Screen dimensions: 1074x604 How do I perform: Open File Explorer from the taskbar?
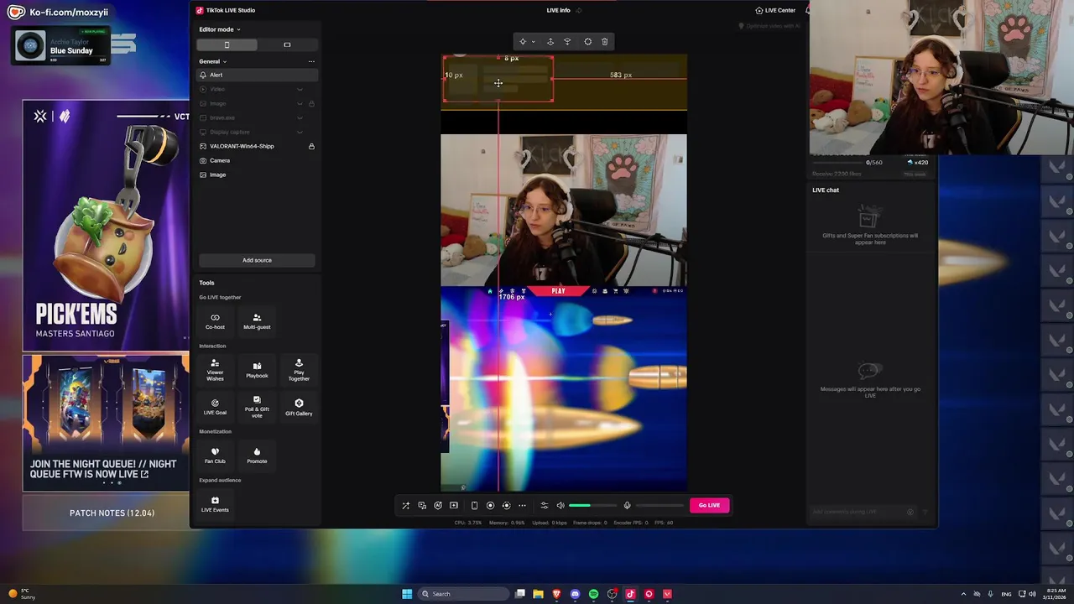538,594
